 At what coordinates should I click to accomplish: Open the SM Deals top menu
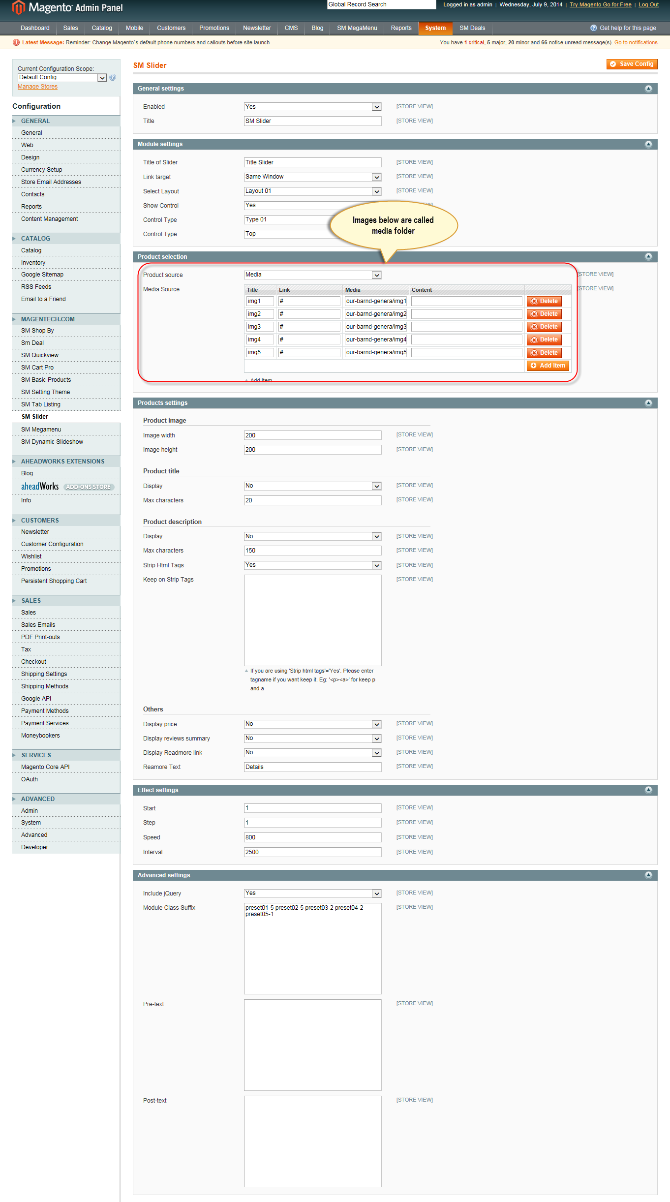tap(472, 28)
